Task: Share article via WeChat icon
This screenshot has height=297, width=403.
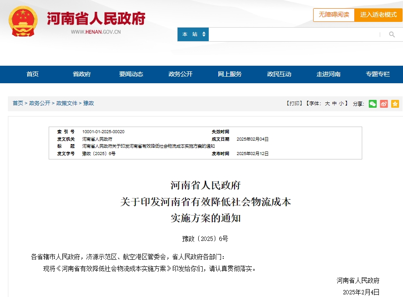Action: pyautogui.click(x=372, y=104)
